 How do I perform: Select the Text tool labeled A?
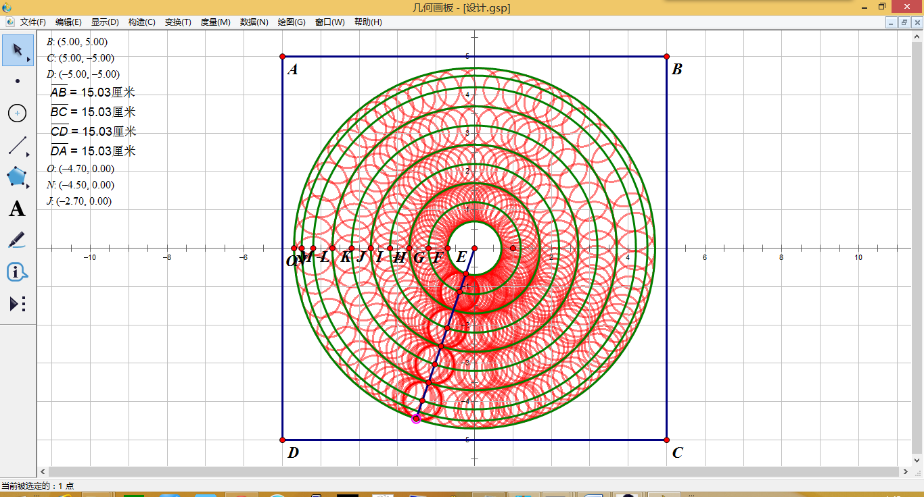coord(18,209)
